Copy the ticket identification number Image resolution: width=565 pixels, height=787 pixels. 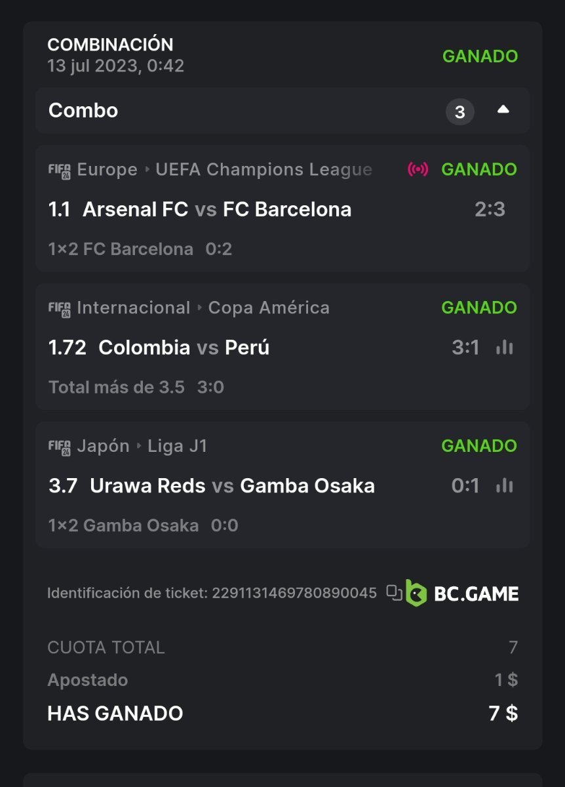point(394,593)
